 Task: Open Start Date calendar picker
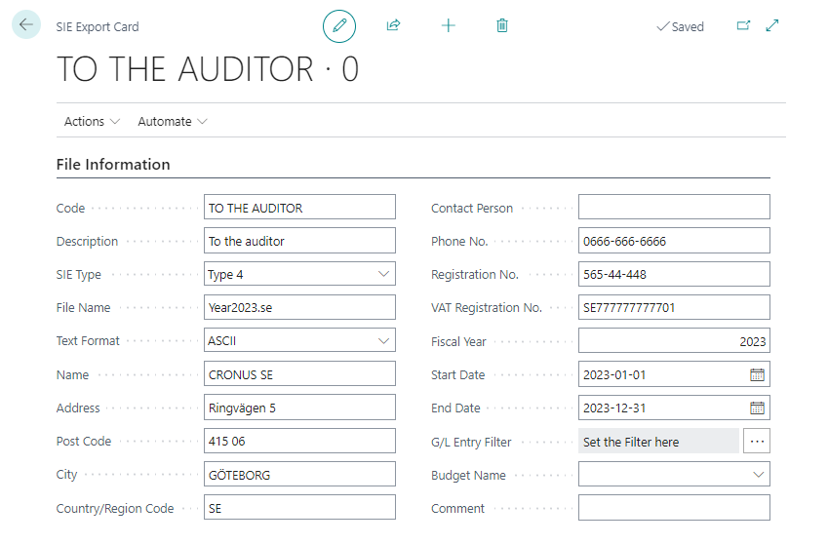[x=757, y=375]
